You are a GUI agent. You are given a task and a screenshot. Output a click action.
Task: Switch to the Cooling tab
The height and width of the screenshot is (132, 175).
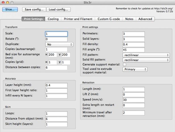coord(53,19)
